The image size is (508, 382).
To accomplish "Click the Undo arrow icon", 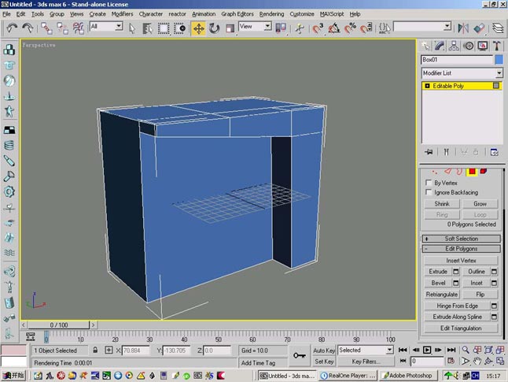I will [12, 28].
